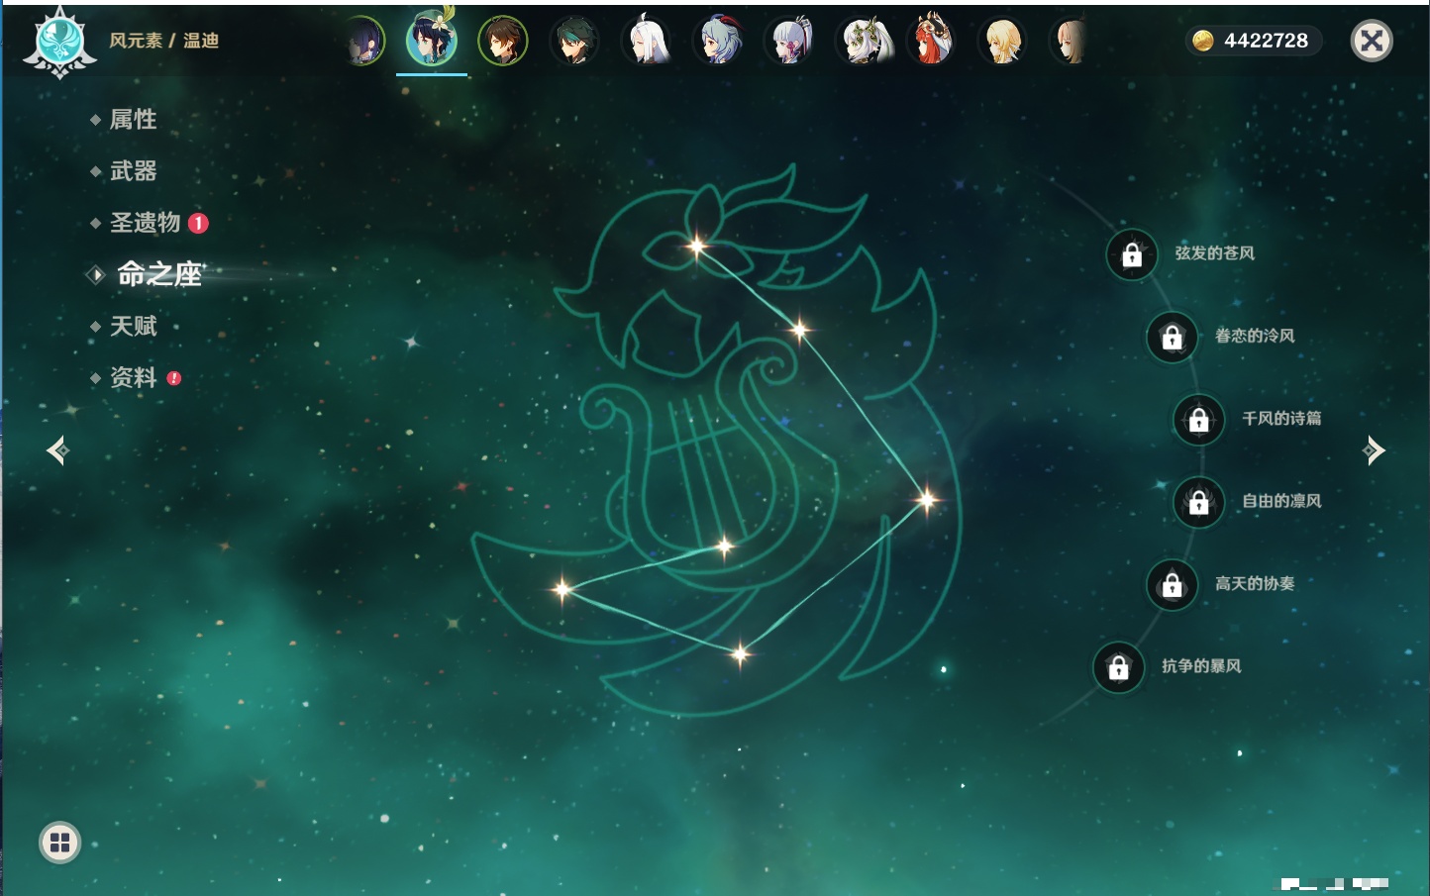
Task: Click the 千风的诗篇 lock icon
Action: (x=1198, y=420)
